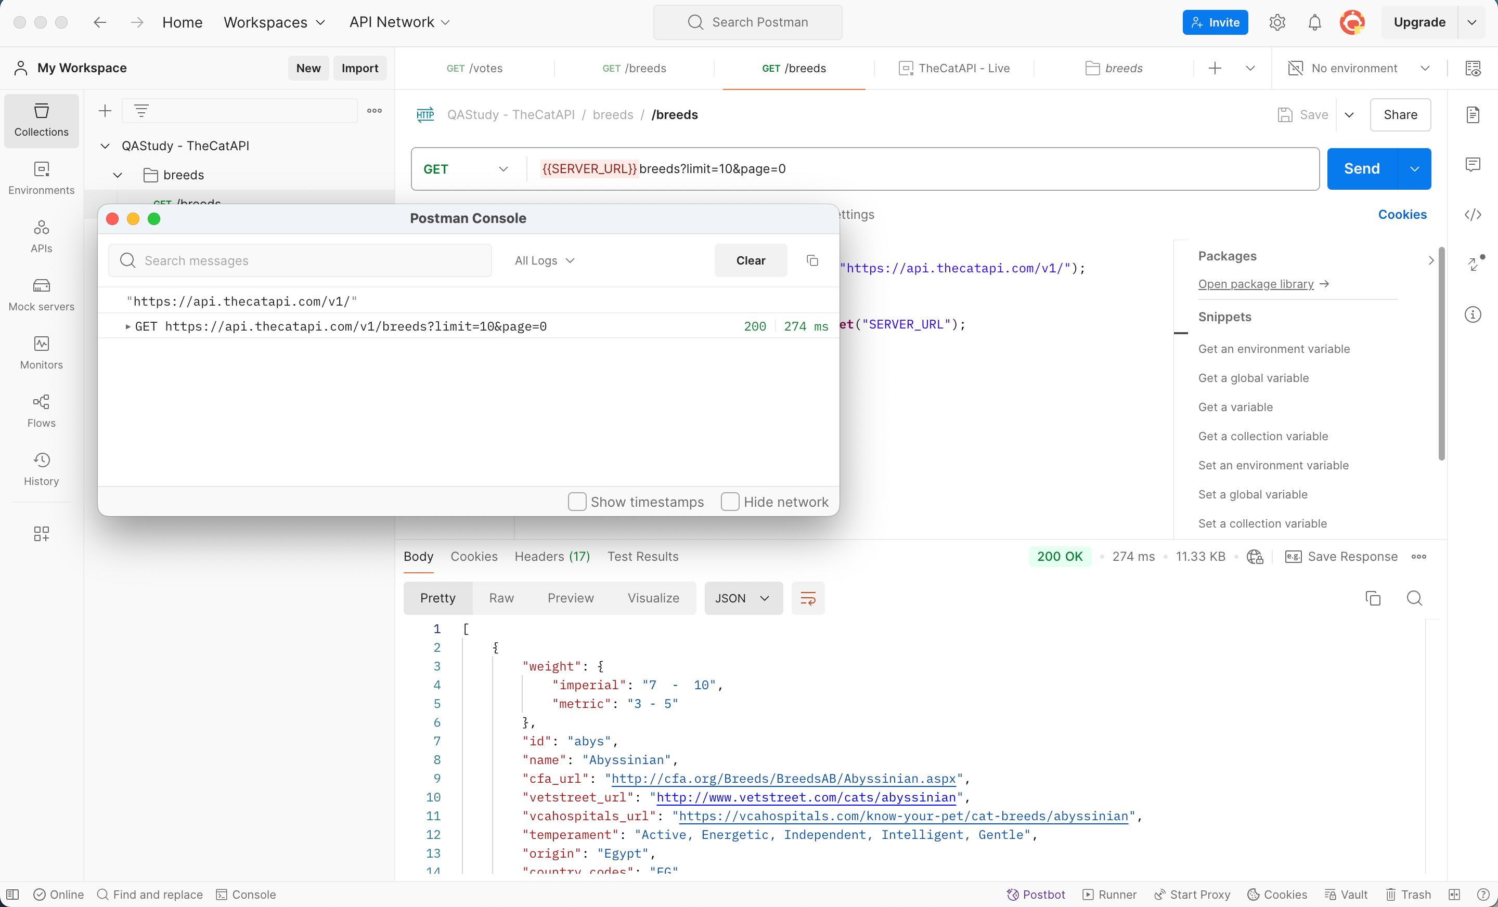Viewport: 1498px width, 907px height.
Task: Click the request URL input field
Action: [x=923, y=169]
